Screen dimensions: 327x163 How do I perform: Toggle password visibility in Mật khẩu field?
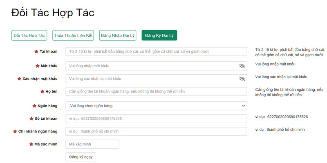click(x=242, y=66)
